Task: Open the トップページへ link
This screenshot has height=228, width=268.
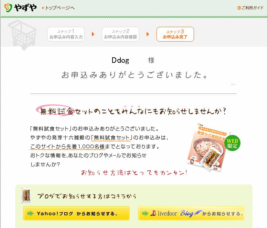Action: (58, 8)
